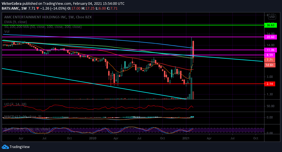Viewport: 282px width, 152px height.
Task: Click the VictorCobra author name
Action: (12, 3)
